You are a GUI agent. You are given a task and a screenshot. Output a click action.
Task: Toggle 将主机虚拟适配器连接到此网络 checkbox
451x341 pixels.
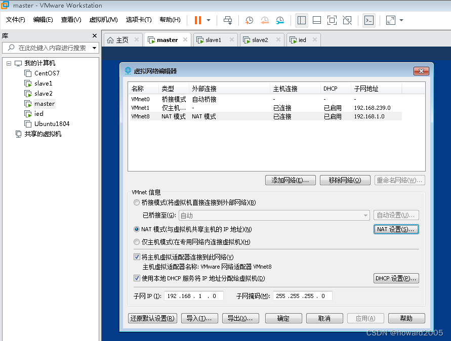[137, 257]
